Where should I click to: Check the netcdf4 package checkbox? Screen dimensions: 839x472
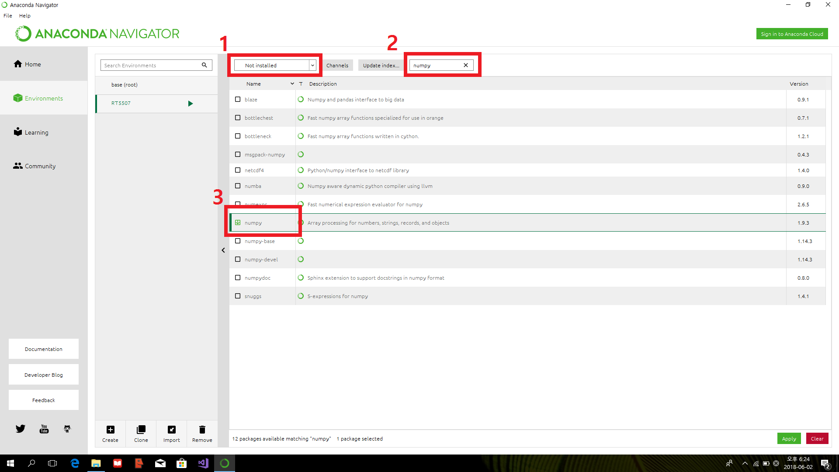click(238, 170)
